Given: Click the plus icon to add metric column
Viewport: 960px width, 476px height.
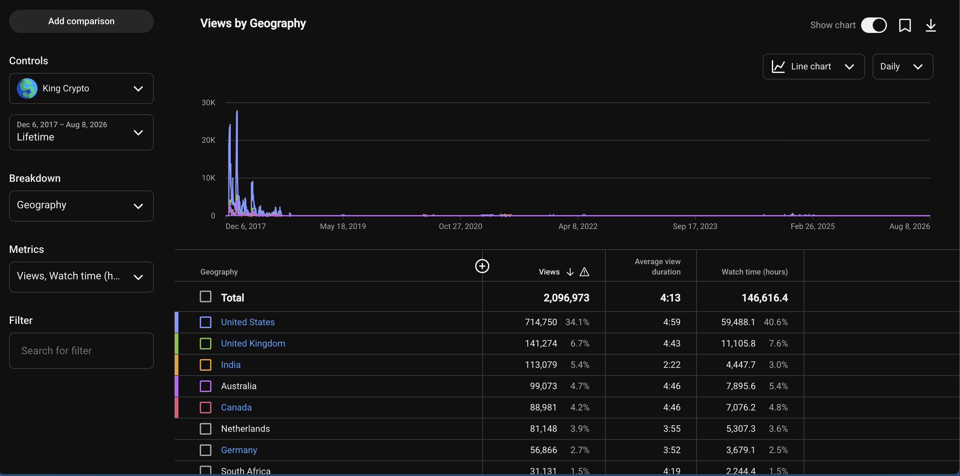Looking at the screenshot, I should click(x=482, y=266).
